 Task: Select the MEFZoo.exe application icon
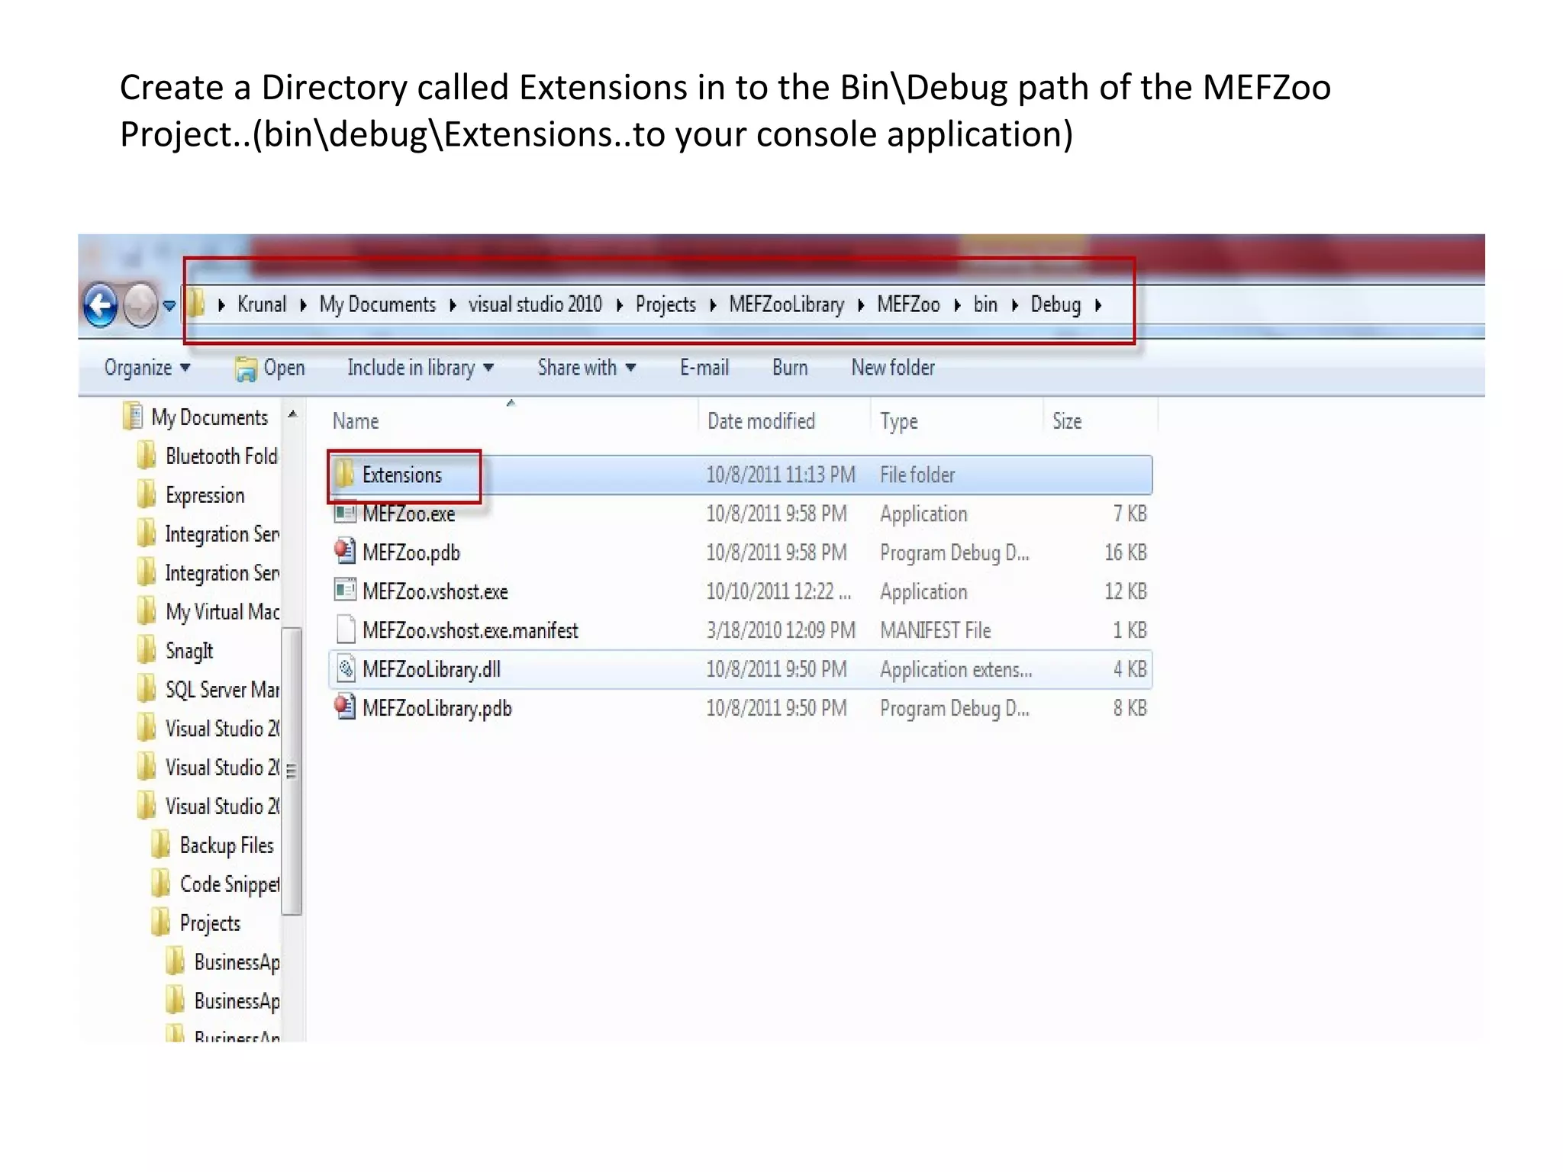coord(345,514)
